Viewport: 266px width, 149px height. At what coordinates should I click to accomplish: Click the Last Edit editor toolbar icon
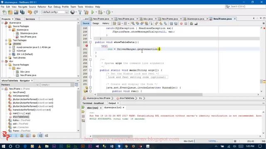pyautogui.click(x=115, y=24)
